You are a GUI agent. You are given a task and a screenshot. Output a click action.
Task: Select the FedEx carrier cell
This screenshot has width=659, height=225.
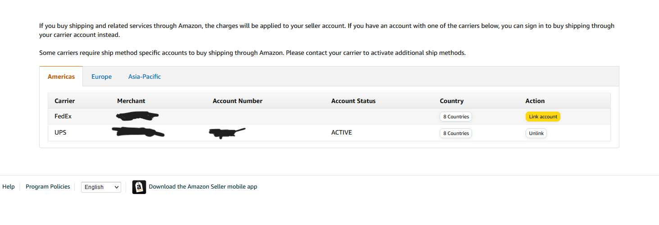coord(63,116)
